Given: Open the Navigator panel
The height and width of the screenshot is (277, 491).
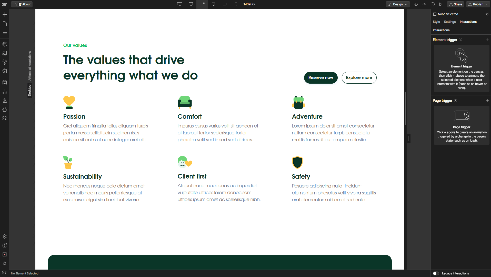Looking at the screenshot, I should pos(5,33).
